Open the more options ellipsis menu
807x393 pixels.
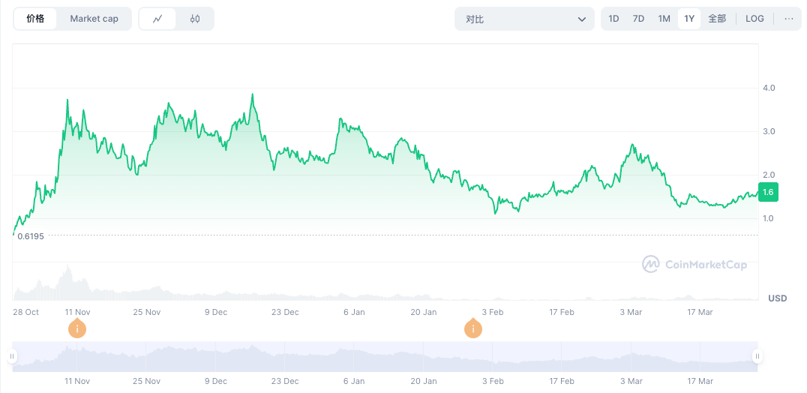pos(788,19)
